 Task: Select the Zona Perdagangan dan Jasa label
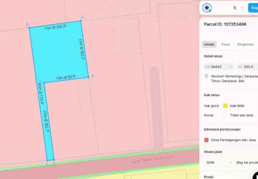(233, 140)
